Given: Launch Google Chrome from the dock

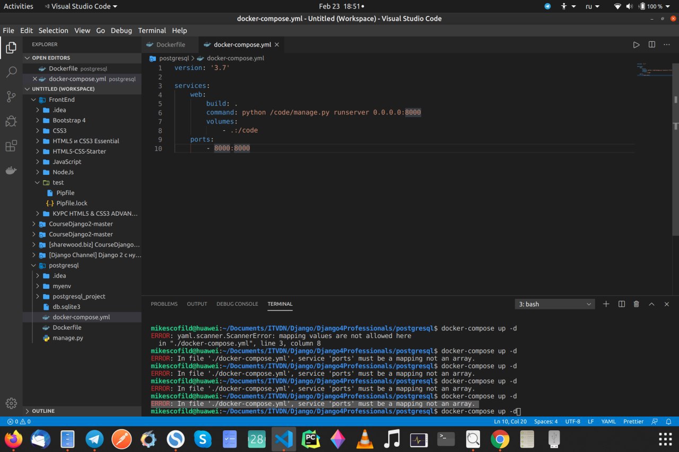Looking at the screenshot, I should pyautogui.click(x=500, y=439).
